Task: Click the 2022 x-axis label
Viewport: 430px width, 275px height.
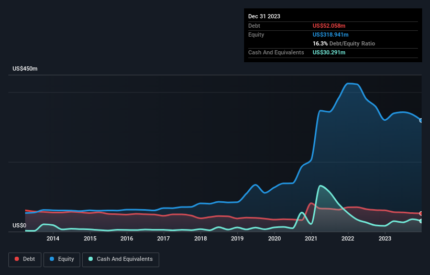Action: coord(348,238)
